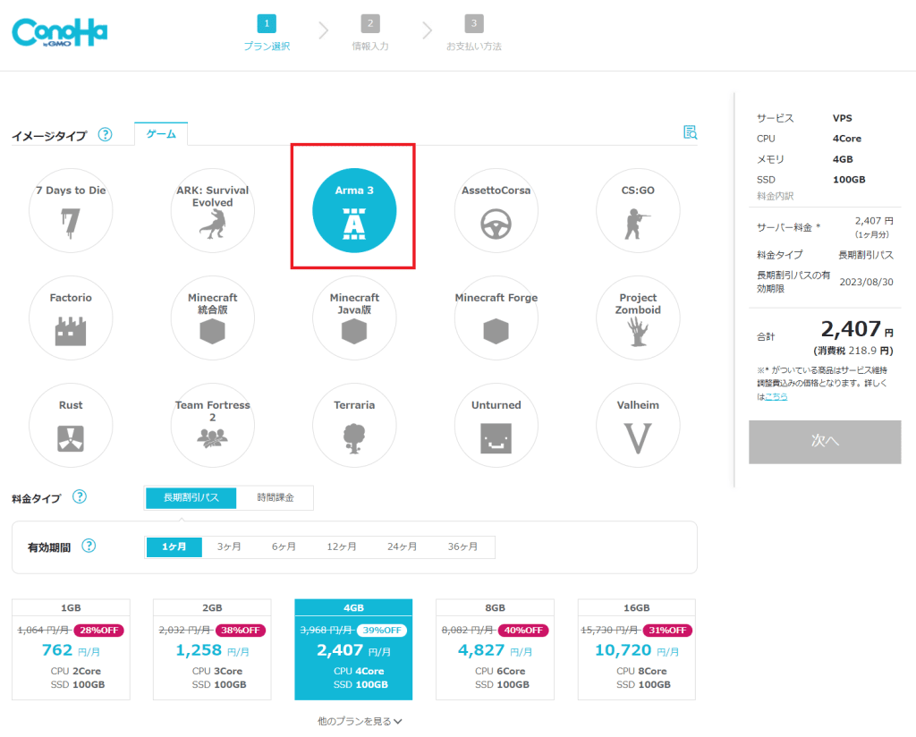The width and height of the screenshot is (916, 737).
Task: Select Minecraft 統合版 image
Action: coord(213,318)
